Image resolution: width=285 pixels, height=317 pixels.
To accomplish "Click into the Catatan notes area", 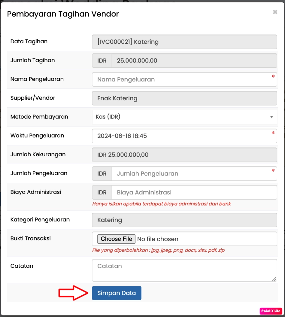I will [184, 270].
